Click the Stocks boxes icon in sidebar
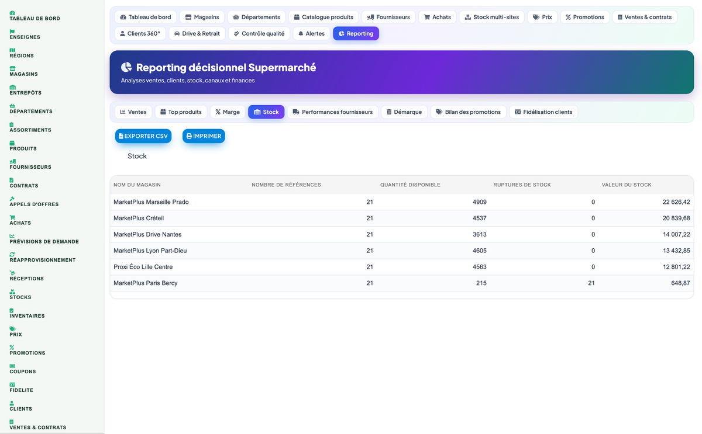 pyautogui.click(x=12, y=291)
